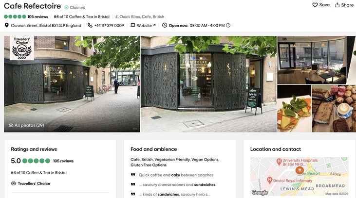The height and width of the screenshot is (198, 356).
Task: Click the Quick Bites, Cafe, British cuisine link
Action: point(142,16)
